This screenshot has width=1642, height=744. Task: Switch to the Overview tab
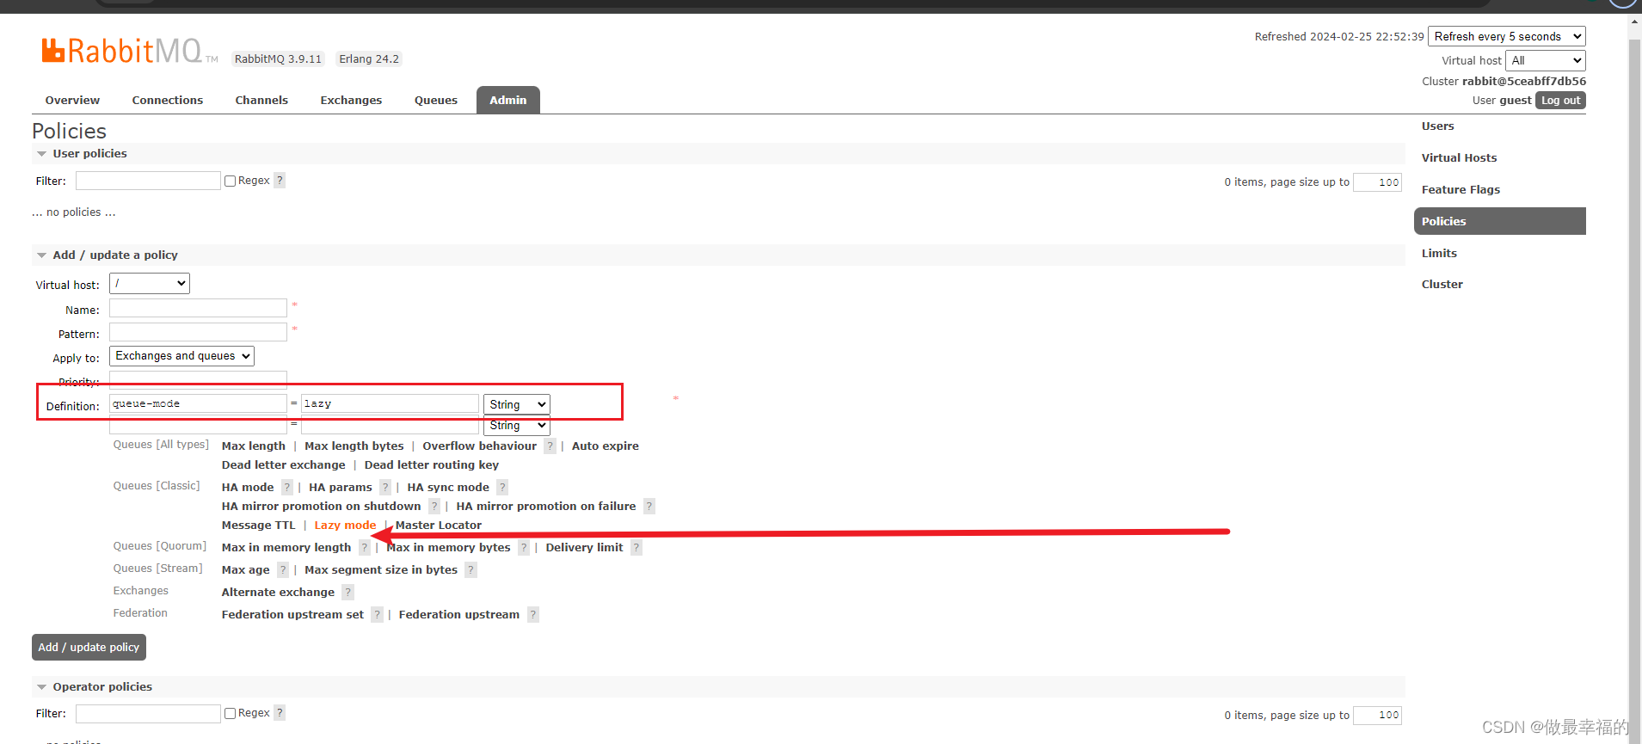(72, 101)
